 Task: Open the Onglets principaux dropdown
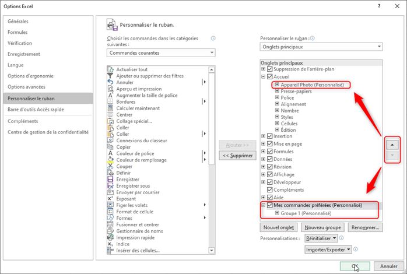(321, 47)
